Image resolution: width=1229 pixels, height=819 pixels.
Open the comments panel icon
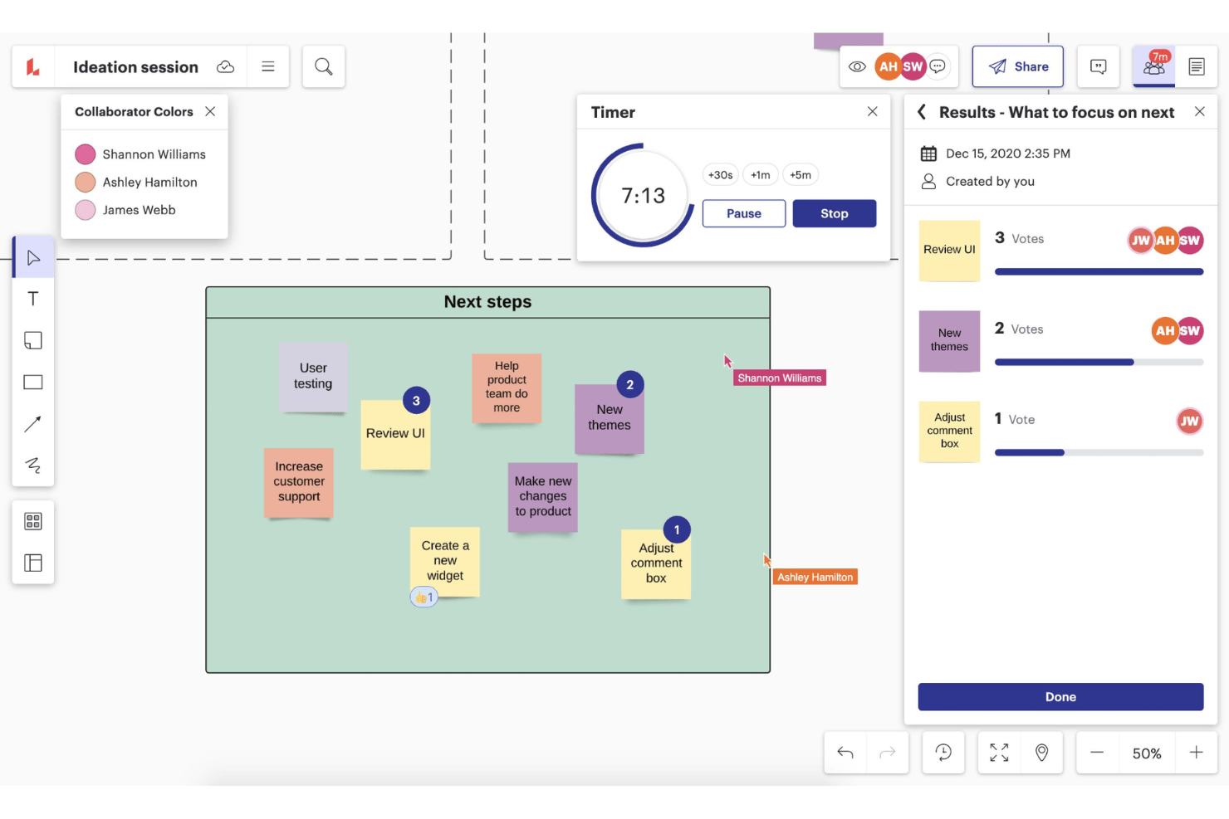(1099, 66)
